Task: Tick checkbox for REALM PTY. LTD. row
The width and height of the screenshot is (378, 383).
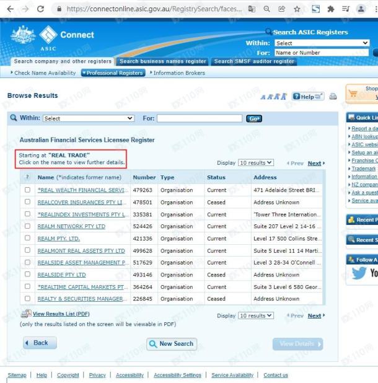Action: [28, 238]
